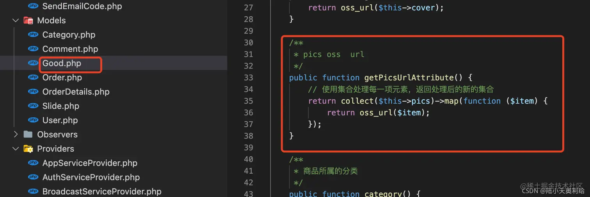590x197 pixels.
Task: Click the red Models folder icon
Action: coord(28,20)
